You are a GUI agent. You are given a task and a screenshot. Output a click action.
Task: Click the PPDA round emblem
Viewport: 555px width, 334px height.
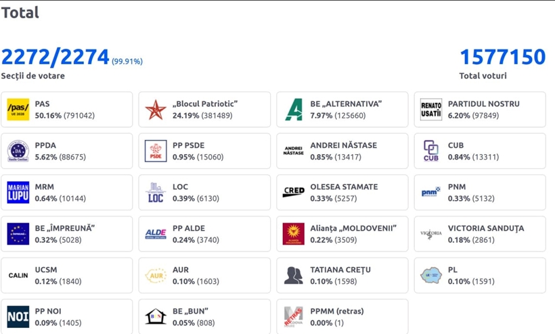[x=18, y=151]
